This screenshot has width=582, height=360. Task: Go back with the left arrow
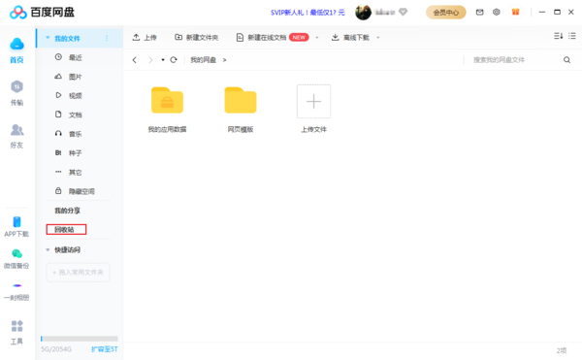pyautogui.click(x=135, y=60)
